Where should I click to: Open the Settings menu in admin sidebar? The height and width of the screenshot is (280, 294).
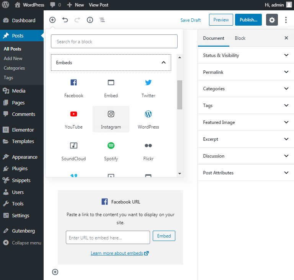22,215
